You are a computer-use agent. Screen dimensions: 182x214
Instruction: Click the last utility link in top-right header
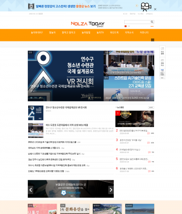(x=149, y=14)
